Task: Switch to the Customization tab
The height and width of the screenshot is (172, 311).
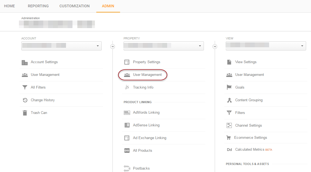Action: [x=74, y=6]
